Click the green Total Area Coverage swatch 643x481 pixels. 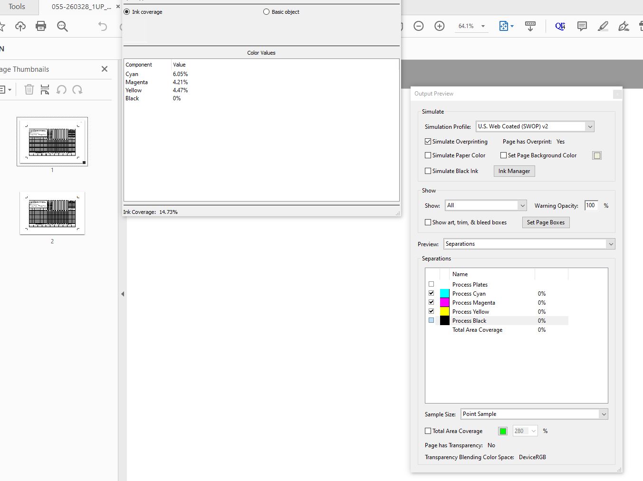[503, 431]
